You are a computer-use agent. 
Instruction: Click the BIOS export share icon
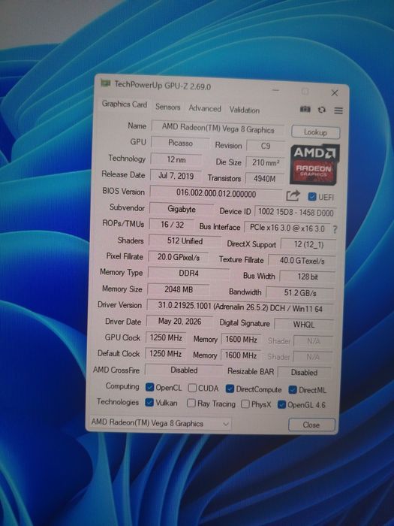click(293, 195)
